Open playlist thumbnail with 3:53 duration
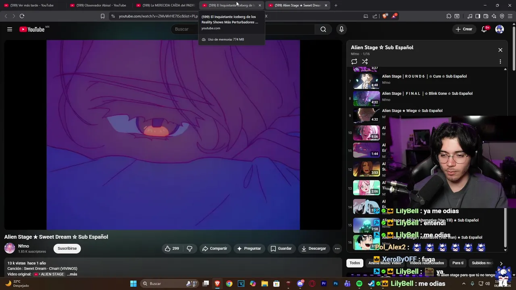This screenshot has height=290, width=516. tap(366, 169)
